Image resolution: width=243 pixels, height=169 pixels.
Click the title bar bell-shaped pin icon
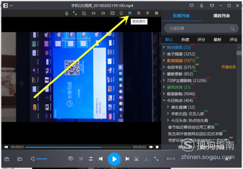pos(202,6)
